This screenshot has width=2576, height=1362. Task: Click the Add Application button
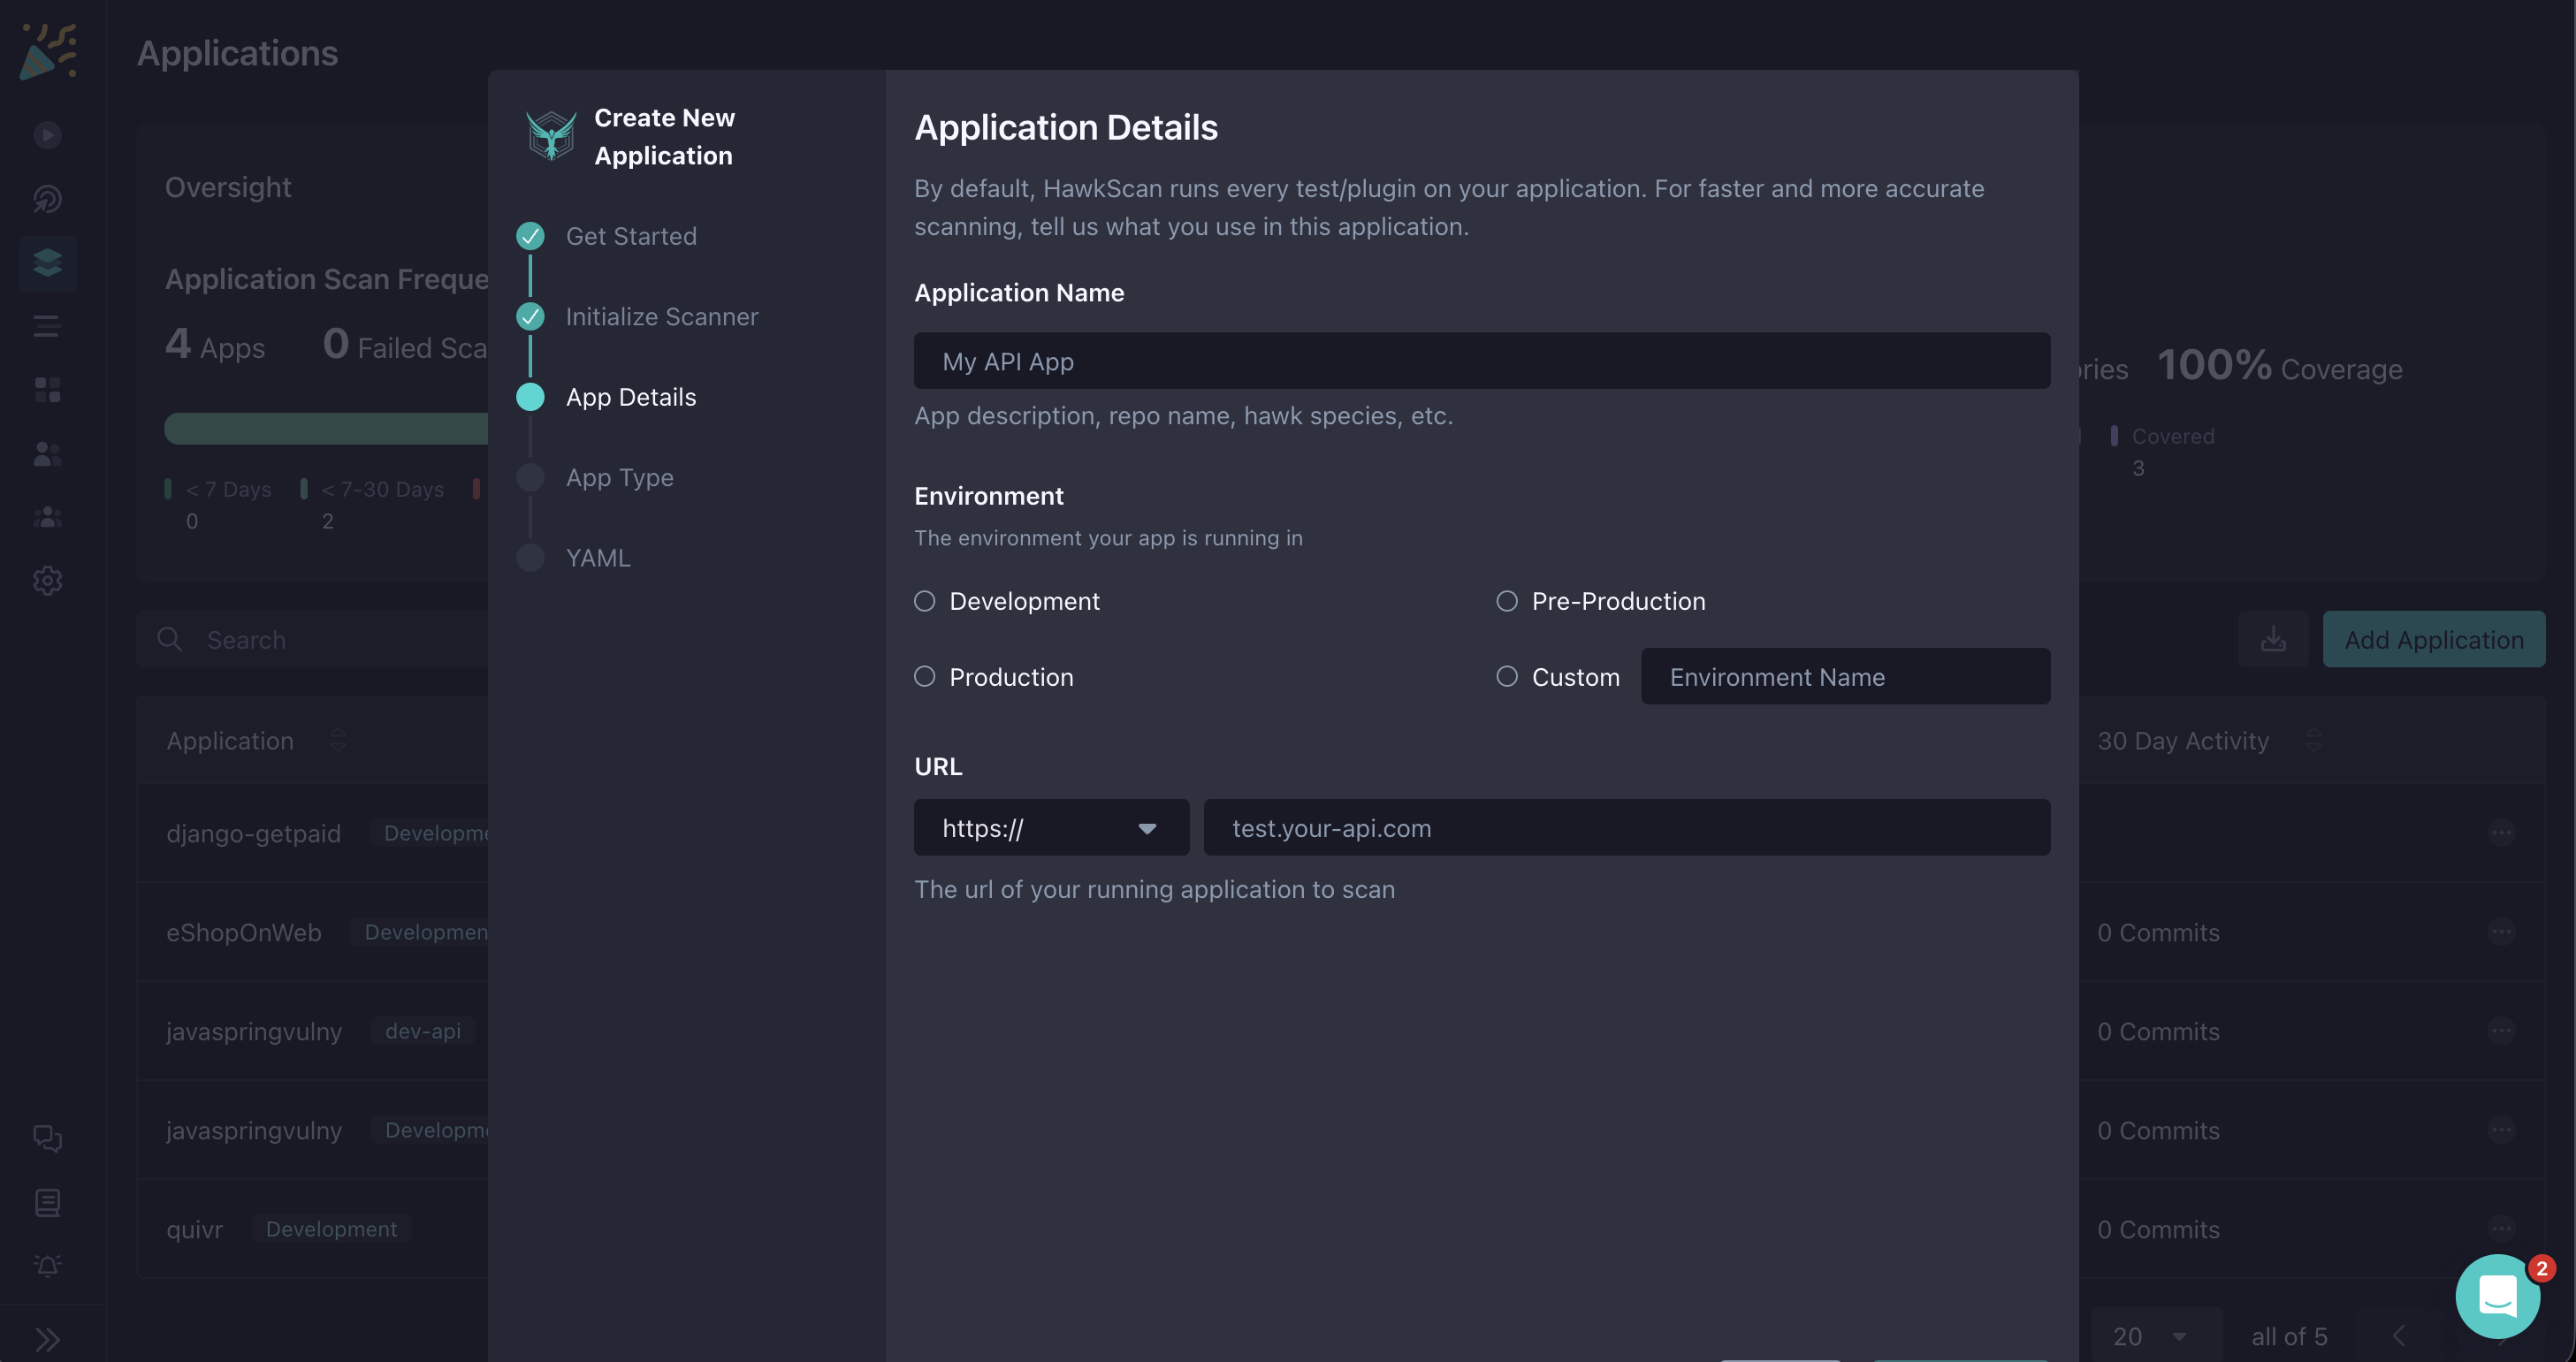click(2434, 639)
